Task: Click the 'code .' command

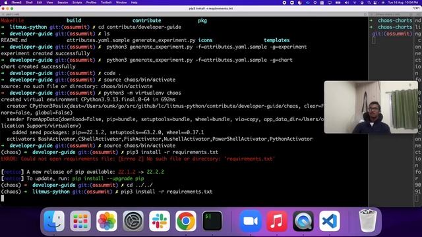Action: tap(112, 73)
